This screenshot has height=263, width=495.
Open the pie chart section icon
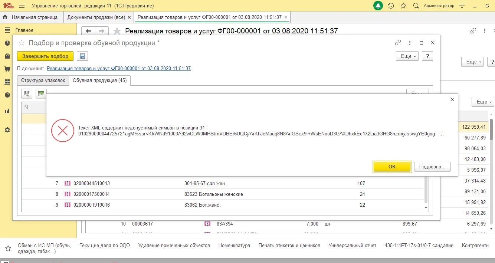pyautogui.click(x=7, y=43)
